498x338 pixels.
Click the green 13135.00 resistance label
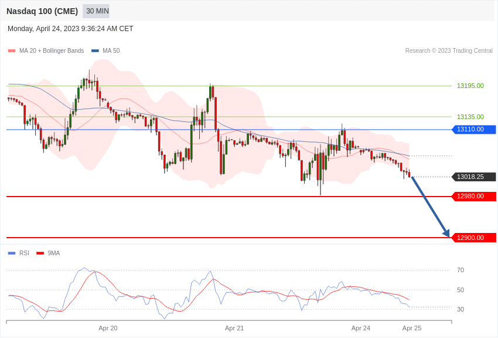[x=470, y=117]
